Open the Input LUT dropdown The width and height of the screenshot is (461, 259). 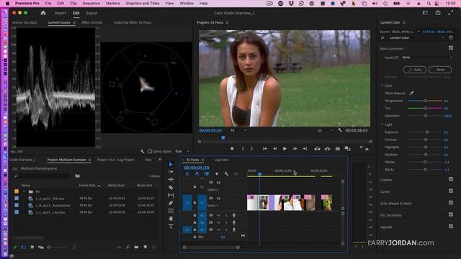[x=427, y=58]
